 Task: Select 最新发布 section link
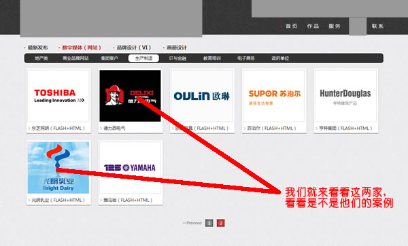pyautogui.click(x=37, y=48)
